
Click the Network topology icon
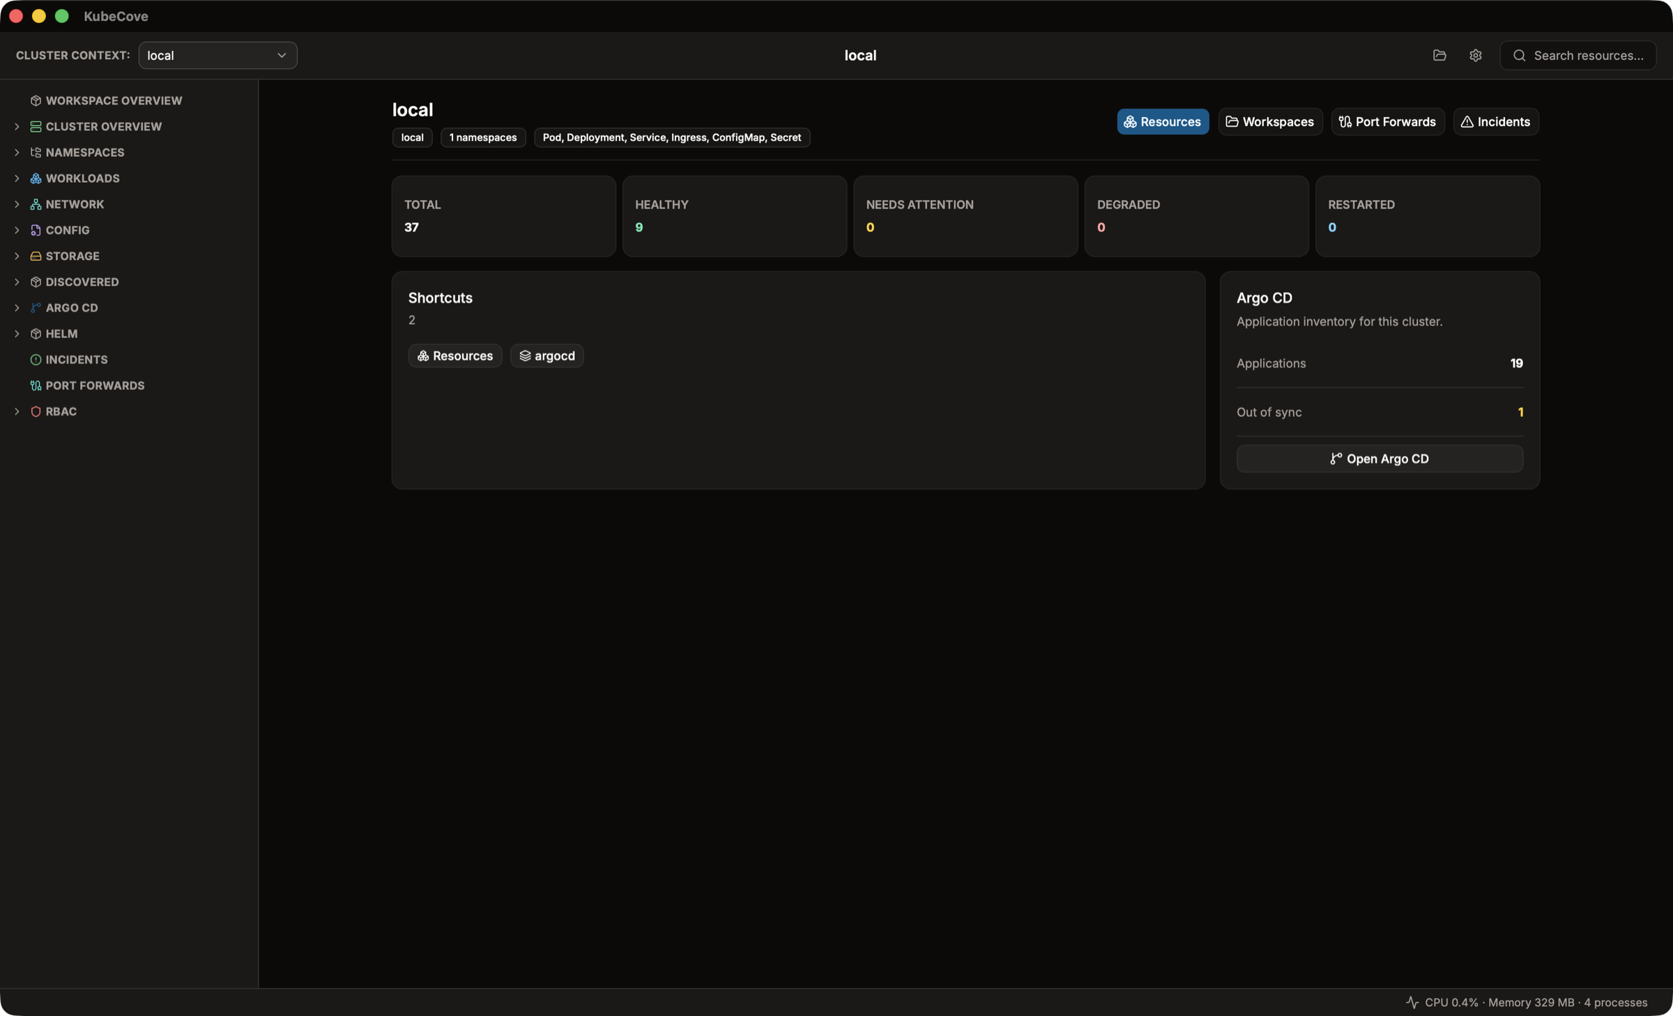click(36, 204)
